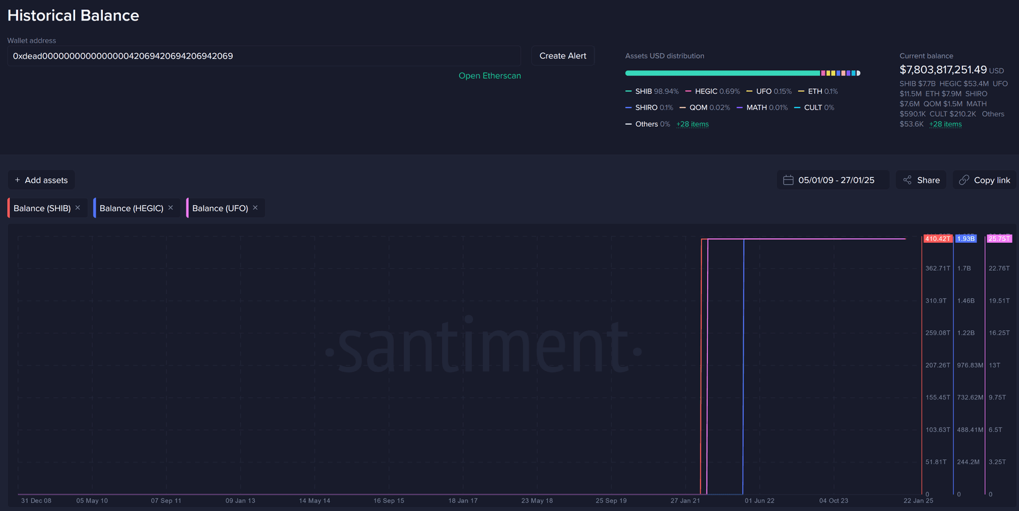Click the Share icon
The height and width of the screenshot is (511, 1019).
click(907, 180)
